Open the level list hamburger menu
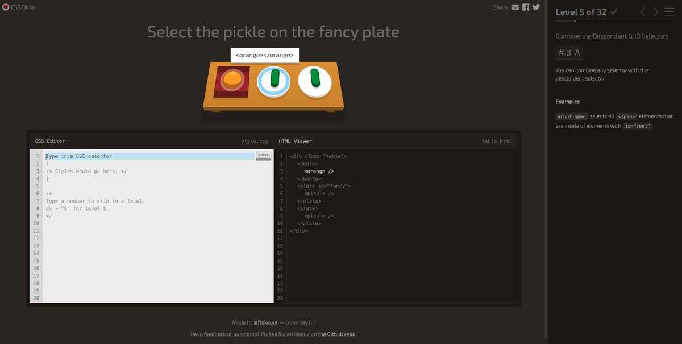 pos(669,12)
